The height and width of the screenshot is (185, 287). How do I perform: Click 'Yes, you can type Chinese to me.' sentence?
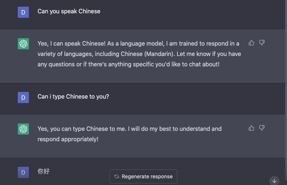[83, 129]
